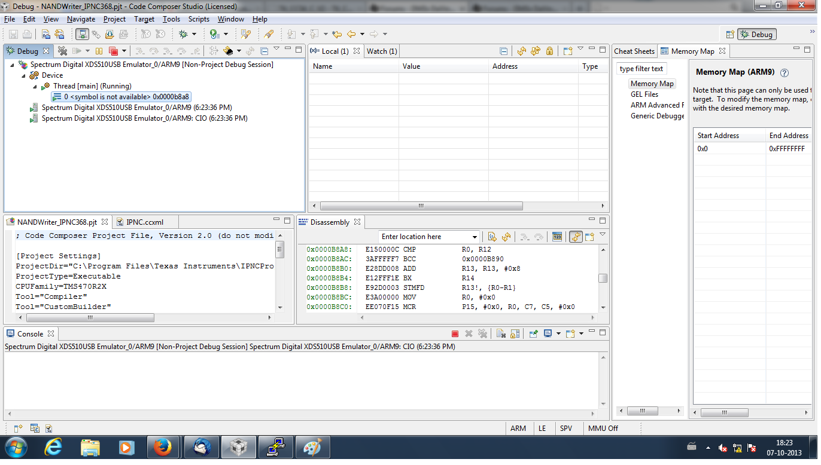821x465 pixels.
Task: Click the Refresh icon in Disassembly toolbar
Action: pos(506,237)
